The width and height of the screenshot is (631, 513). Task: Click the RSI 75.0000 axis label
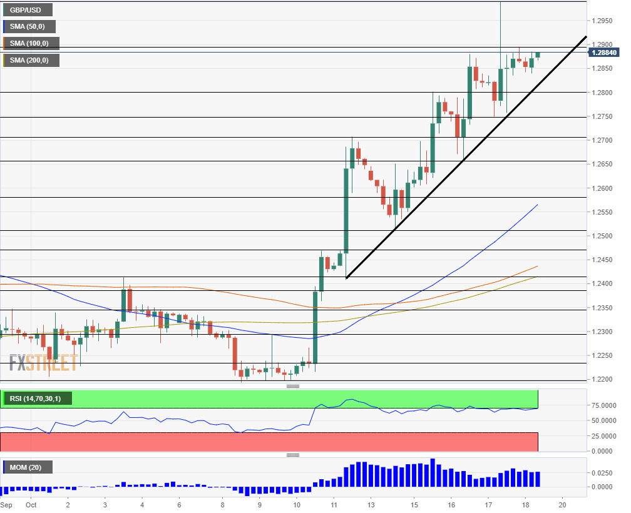click(603, 405)
